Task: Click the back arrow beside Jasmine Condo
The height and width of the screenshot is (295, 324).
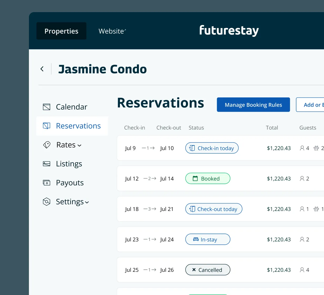Action: coord(42,69)
